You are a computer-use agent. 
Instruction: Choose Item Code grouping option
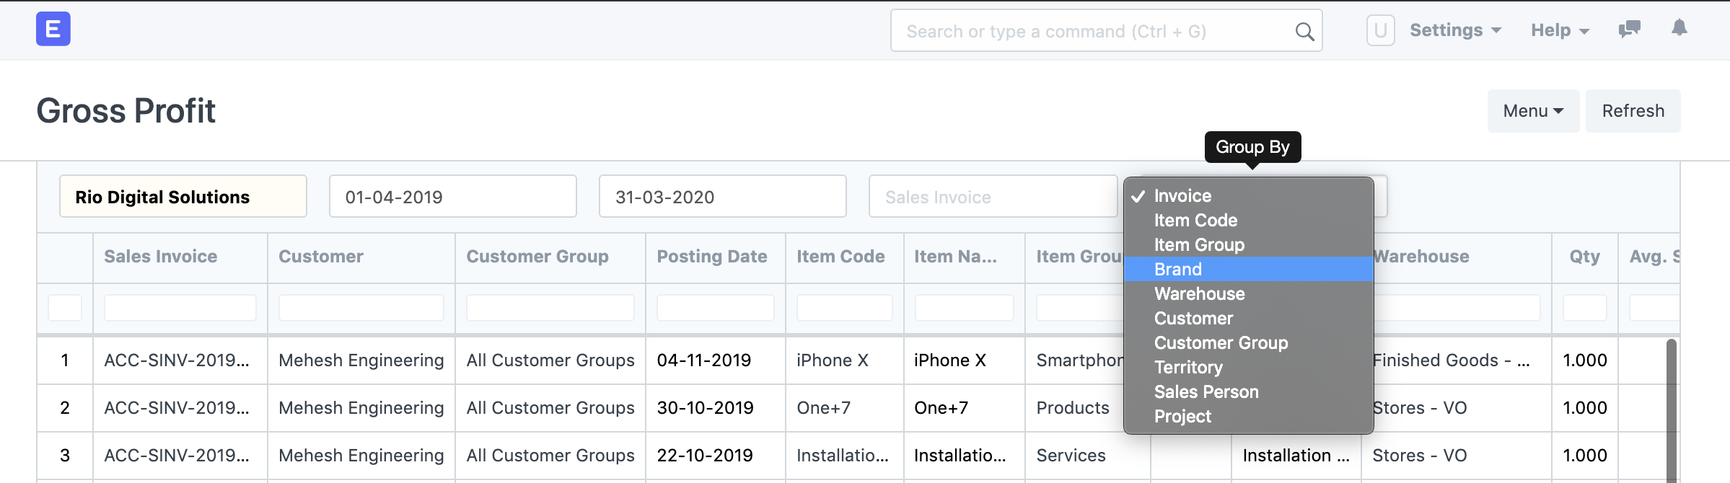[x=1195, y=221]
